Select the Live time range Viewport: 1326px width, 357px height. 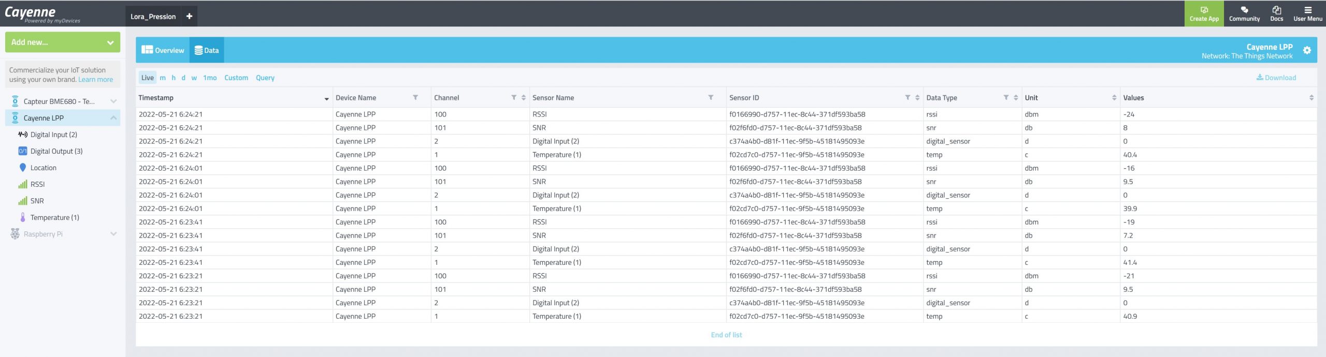click(148, 78)
